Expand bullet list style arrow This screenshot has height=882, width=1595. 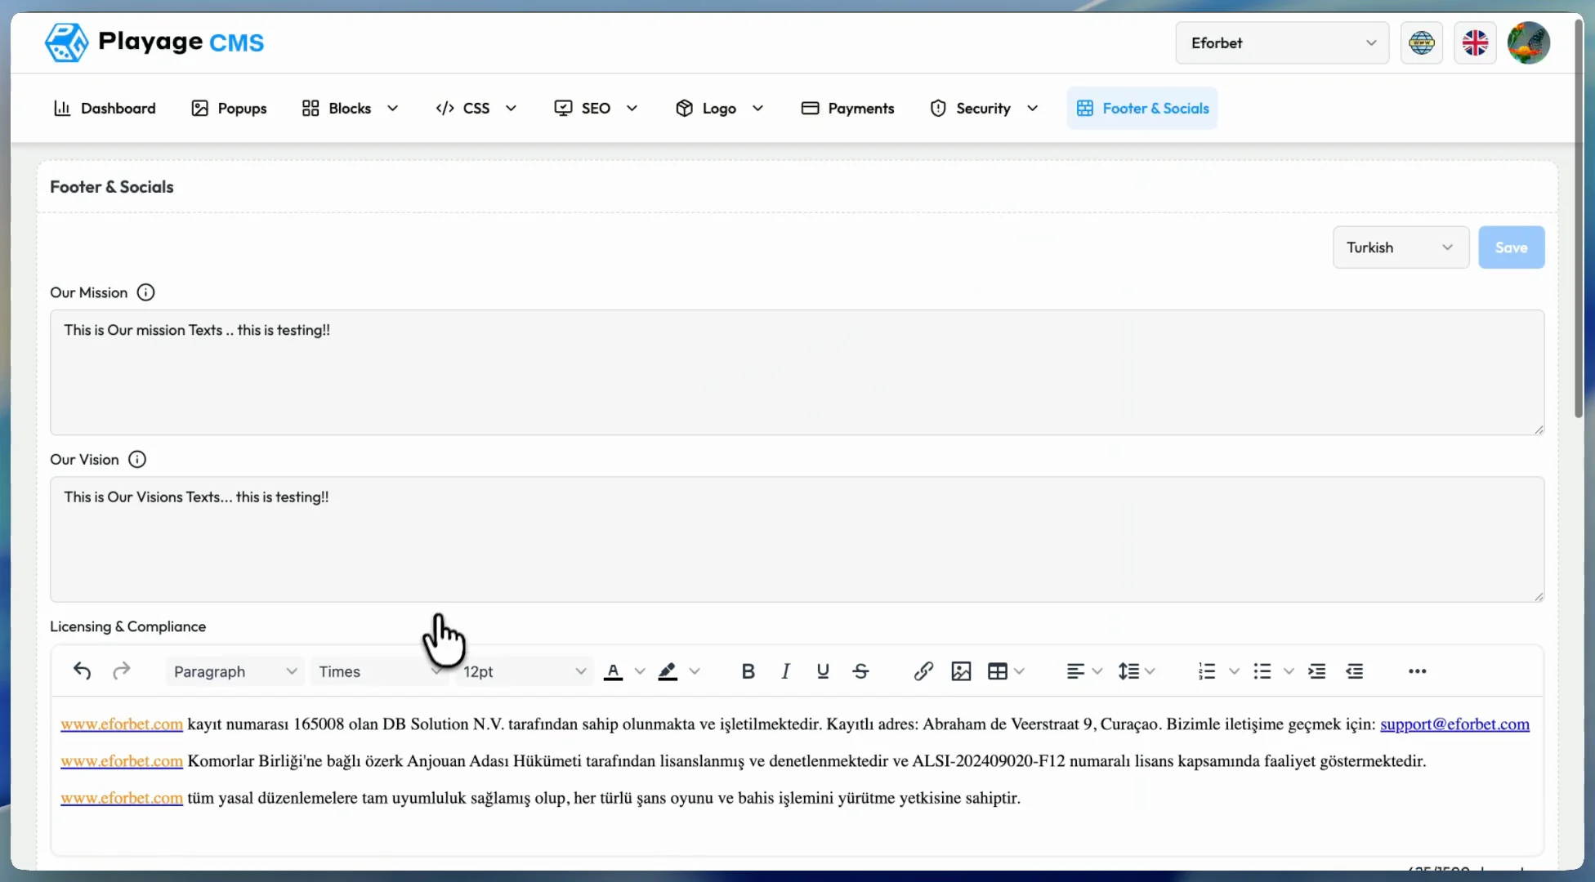[x=1289, y=671]
